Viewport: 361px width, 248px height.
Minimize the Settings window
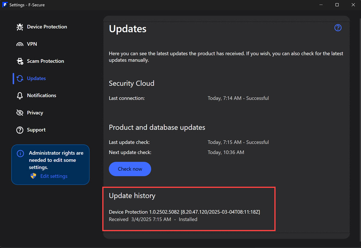click(x=321, y=5)
